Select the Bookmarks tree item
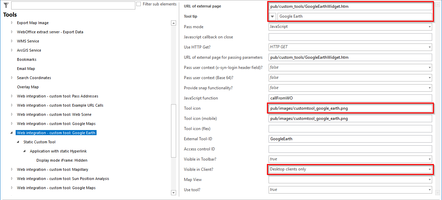Screen dimensions: 442x200 [27, 59]
